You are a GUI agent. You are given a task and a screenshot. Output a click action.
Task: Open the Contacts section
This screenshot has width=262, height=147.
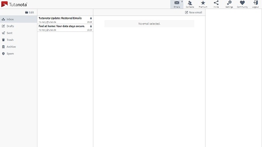(x=190, y=4)
